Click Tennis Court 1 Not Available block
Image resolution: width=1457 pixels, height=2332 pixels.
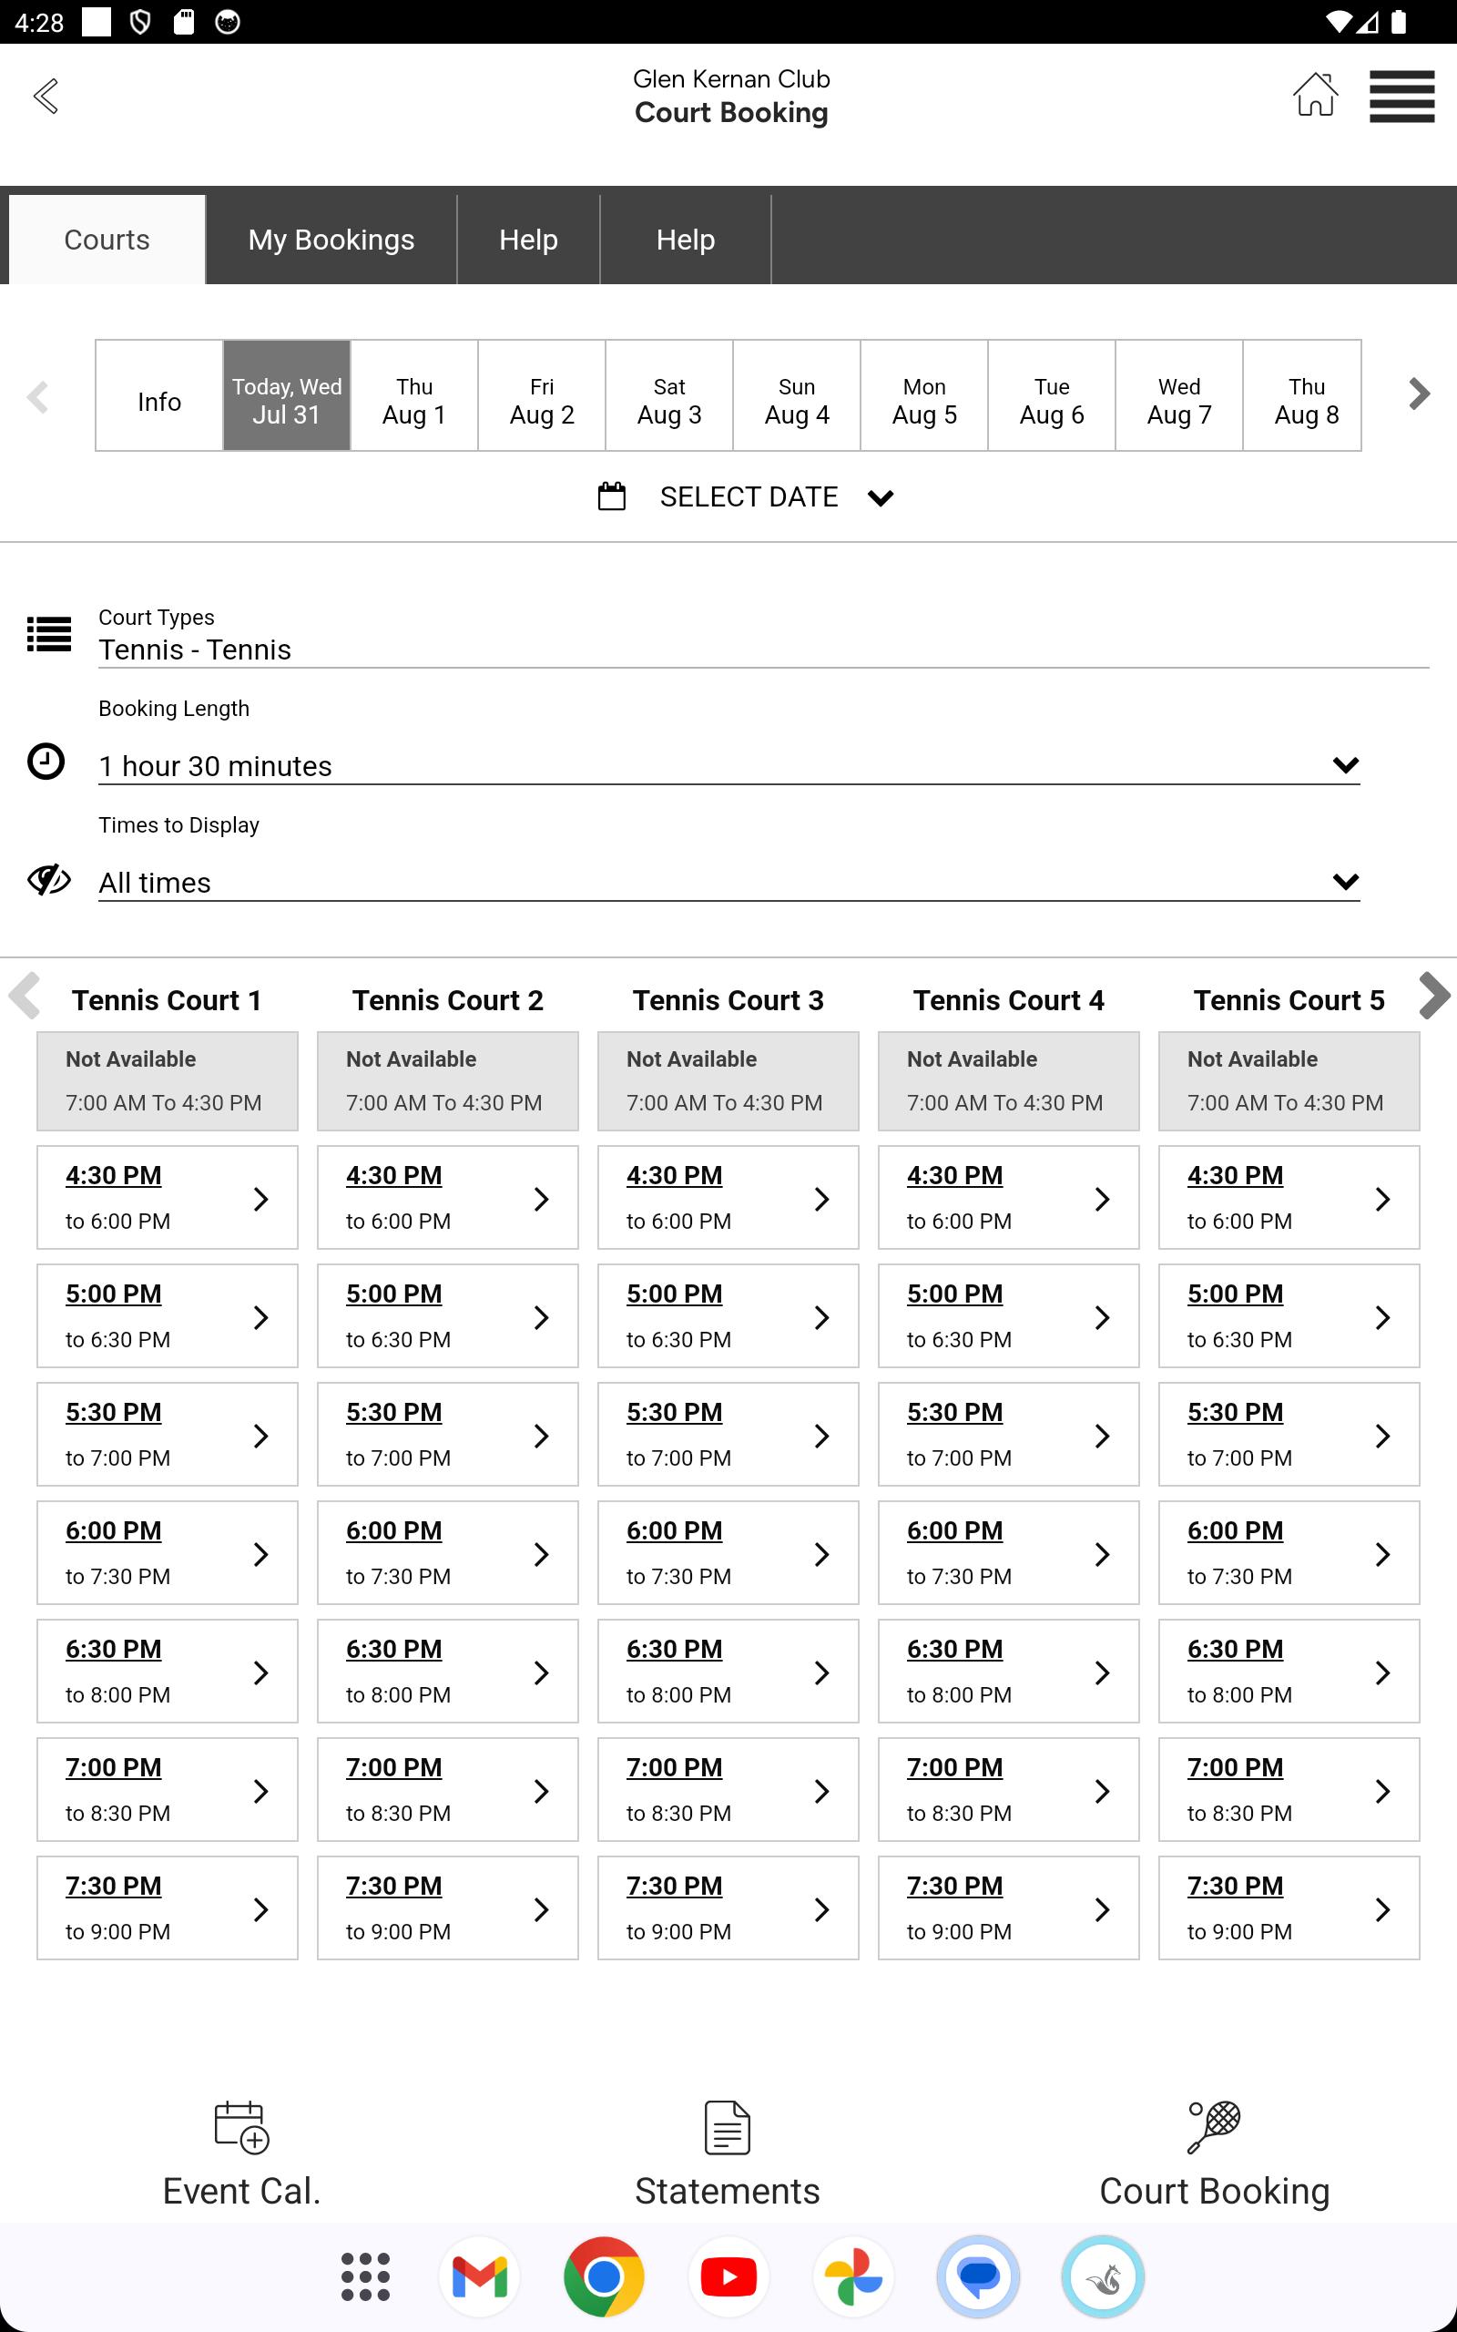(167, 1081)
